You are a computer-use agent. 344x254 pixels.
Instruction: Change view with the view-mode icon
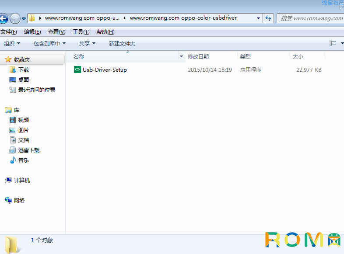point(333,43)
